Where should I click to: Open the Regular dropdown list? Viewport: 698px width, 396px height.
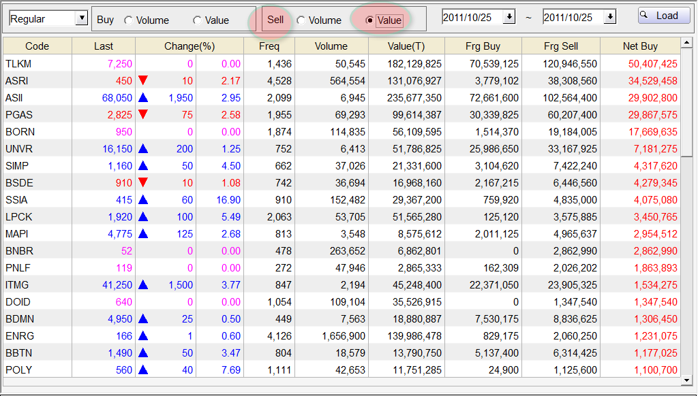coord(81,16)
